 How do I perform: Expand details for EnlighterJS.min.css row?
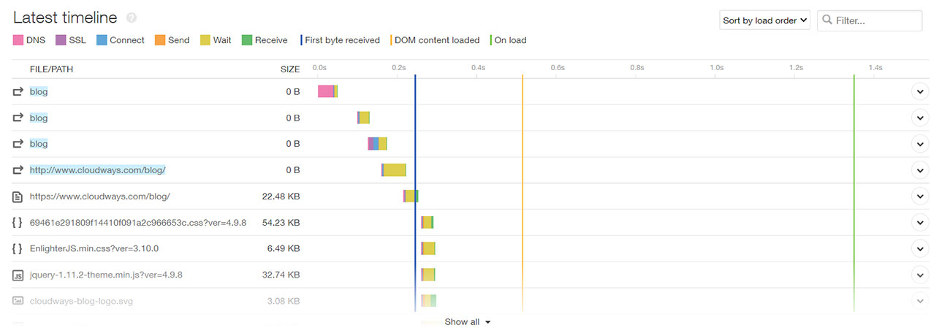pos(920,249)
